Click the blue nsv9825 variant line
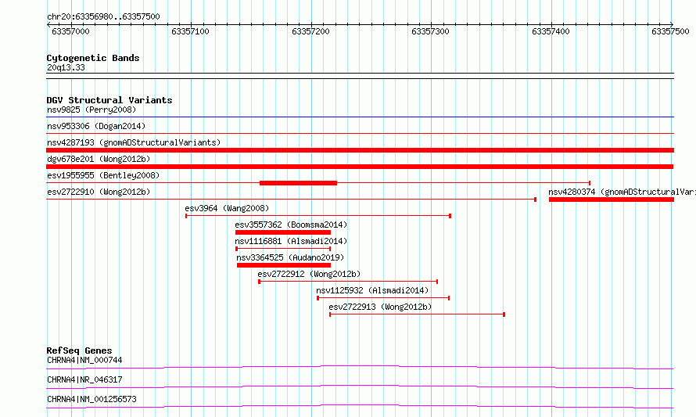Viewport: 696px width, 417px height. tap(360, 117)
